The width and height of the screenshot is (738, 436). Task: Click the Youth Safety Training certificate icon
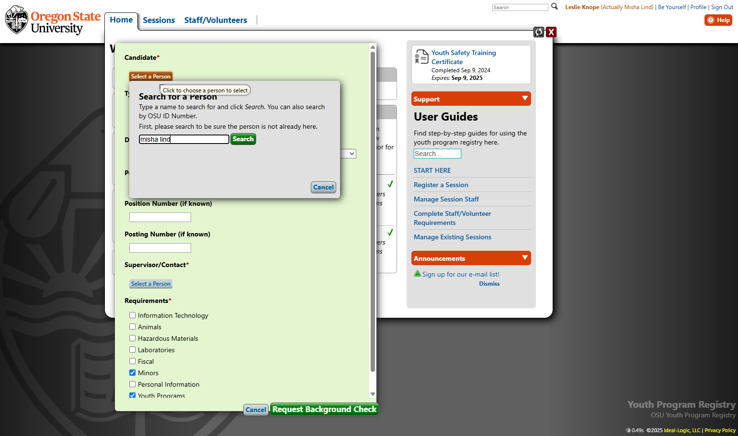tap(421, 56)
